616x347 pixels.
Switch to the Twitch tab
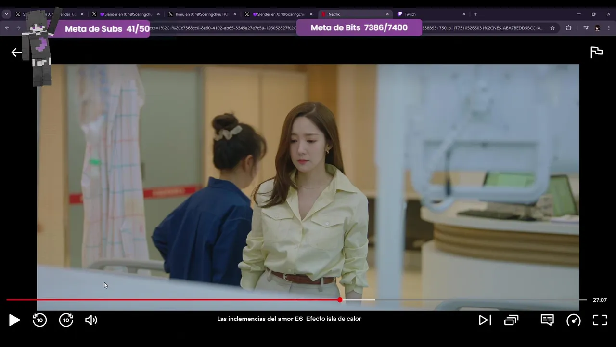(431, 14)
